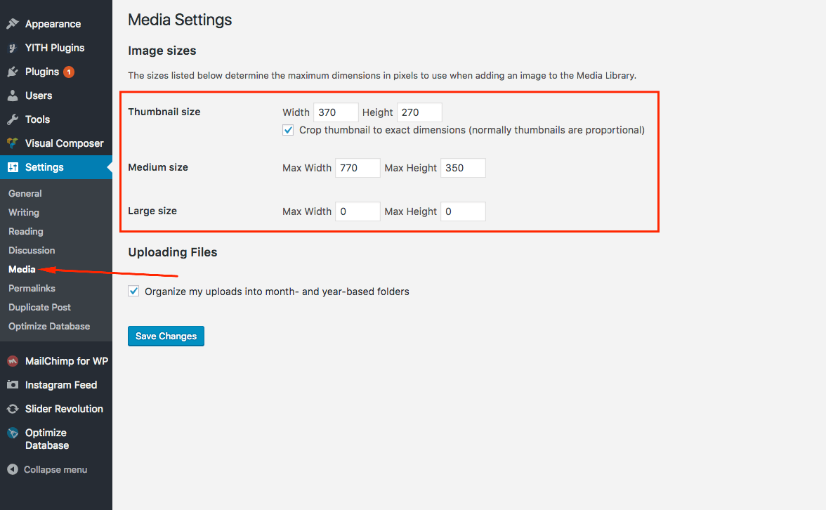Click the Appearance paintbrush icon
The width and height of the screenshot is (826, 510).
13,24
